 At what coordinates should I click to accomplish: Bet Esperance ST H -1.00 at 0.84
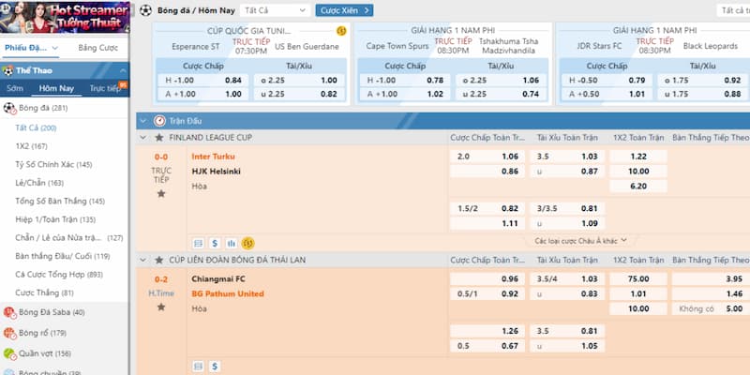[x=202, y=81]
